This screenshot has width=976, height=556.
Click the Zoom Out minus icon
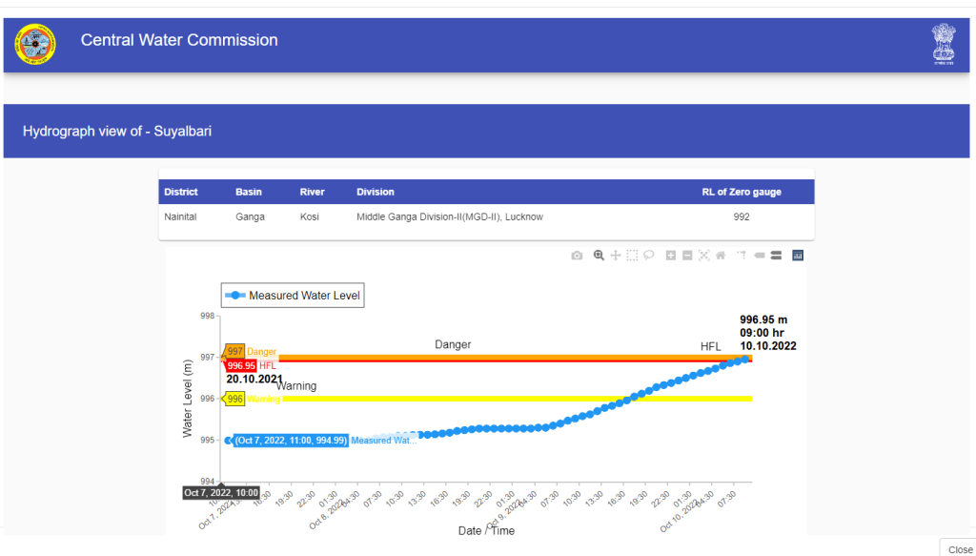pyautogui.click(x=687, y=256)
